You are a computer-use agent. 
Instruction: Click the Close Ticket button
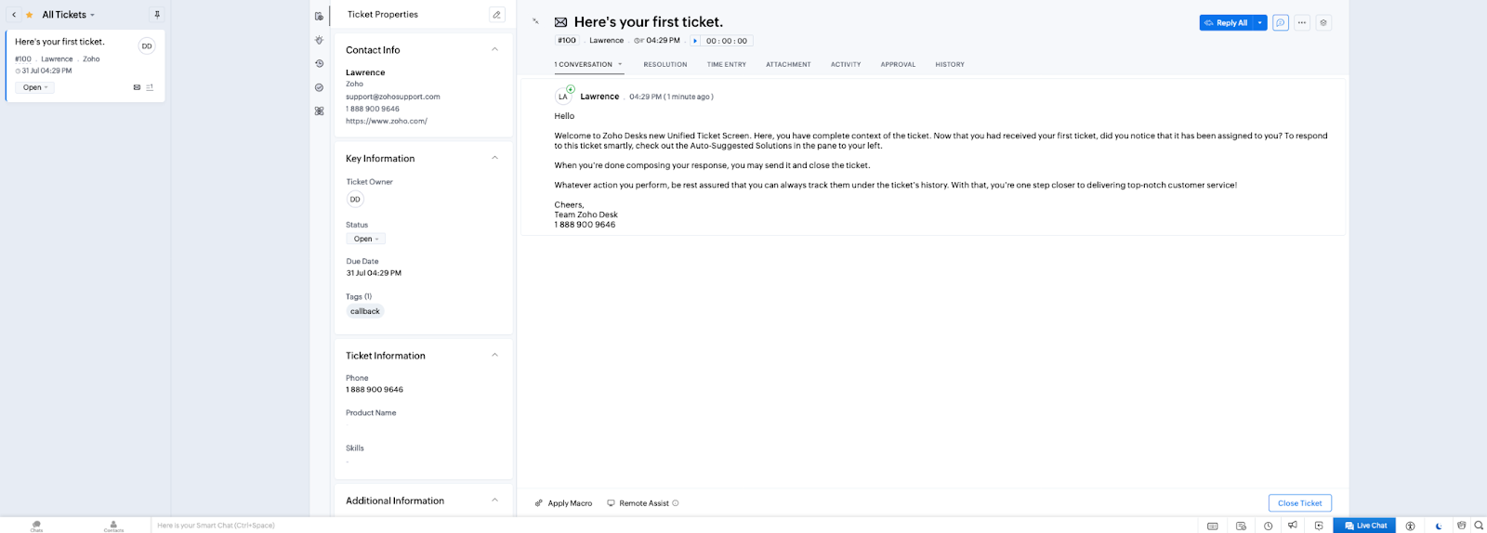(1299, 503)
